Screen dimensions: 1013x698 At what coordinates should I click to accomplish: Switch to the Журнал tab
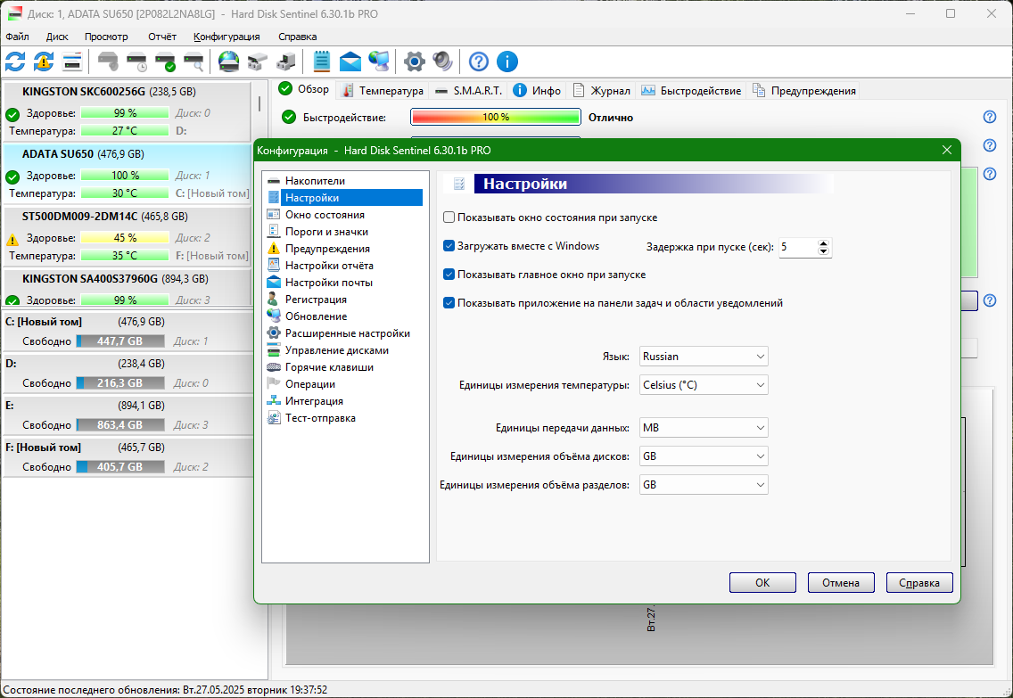coord(601,90)
